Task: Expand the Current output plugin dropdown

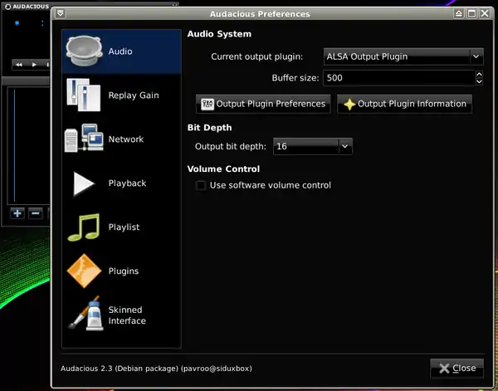Action: coord(476,56)
